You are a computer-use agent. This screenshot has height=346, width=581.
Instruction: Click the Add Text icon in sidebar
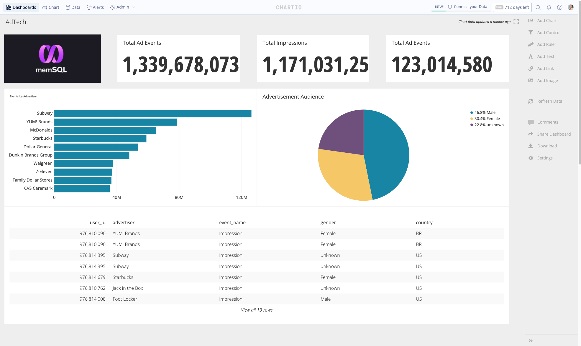coord(531,56)
